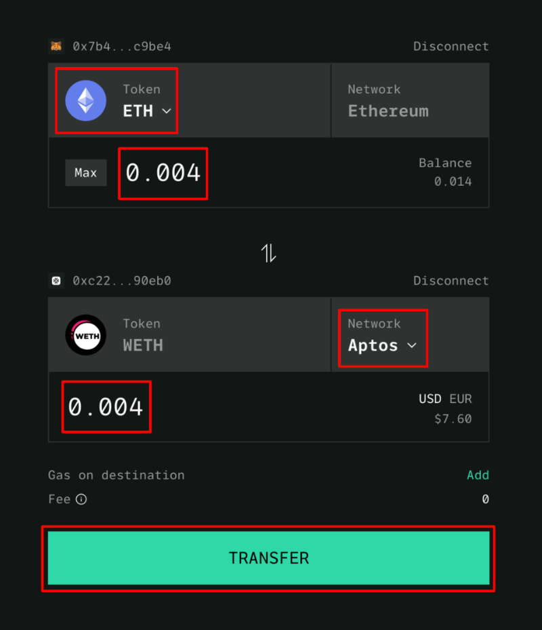Screen dimensions: 542x630
Task: Click the Ethereum source network field
Action: tap(411, 100)
